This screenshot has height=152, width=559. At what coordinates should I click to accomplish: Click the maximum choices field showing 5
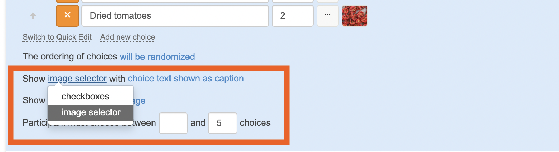(222, 123)
